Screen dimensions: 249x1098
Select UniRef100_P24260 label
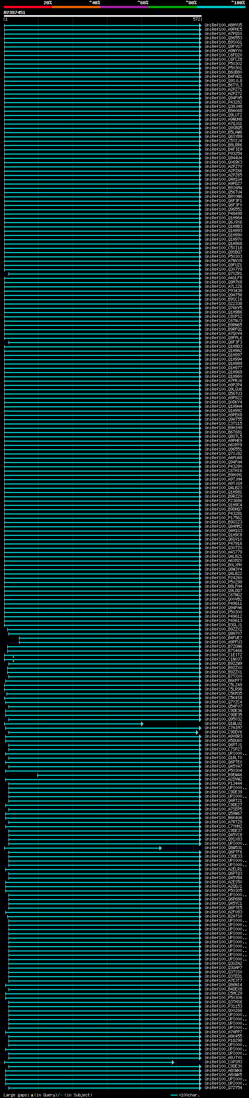(x=223, y=578)
